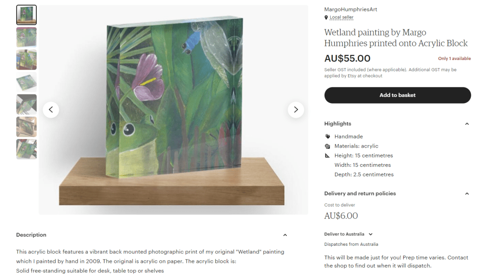Select the first product thumbnail
The image size is (484, 278).
pyautogui.click(x=26, y=15)
